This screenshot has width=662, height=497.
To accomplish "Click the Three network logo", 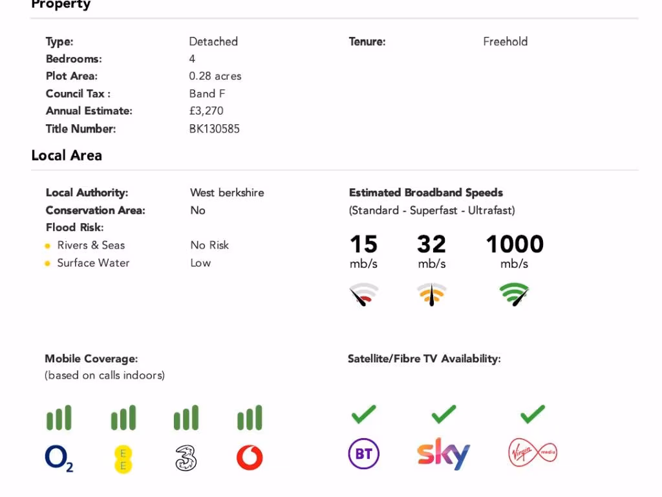I will click(186, 458).
